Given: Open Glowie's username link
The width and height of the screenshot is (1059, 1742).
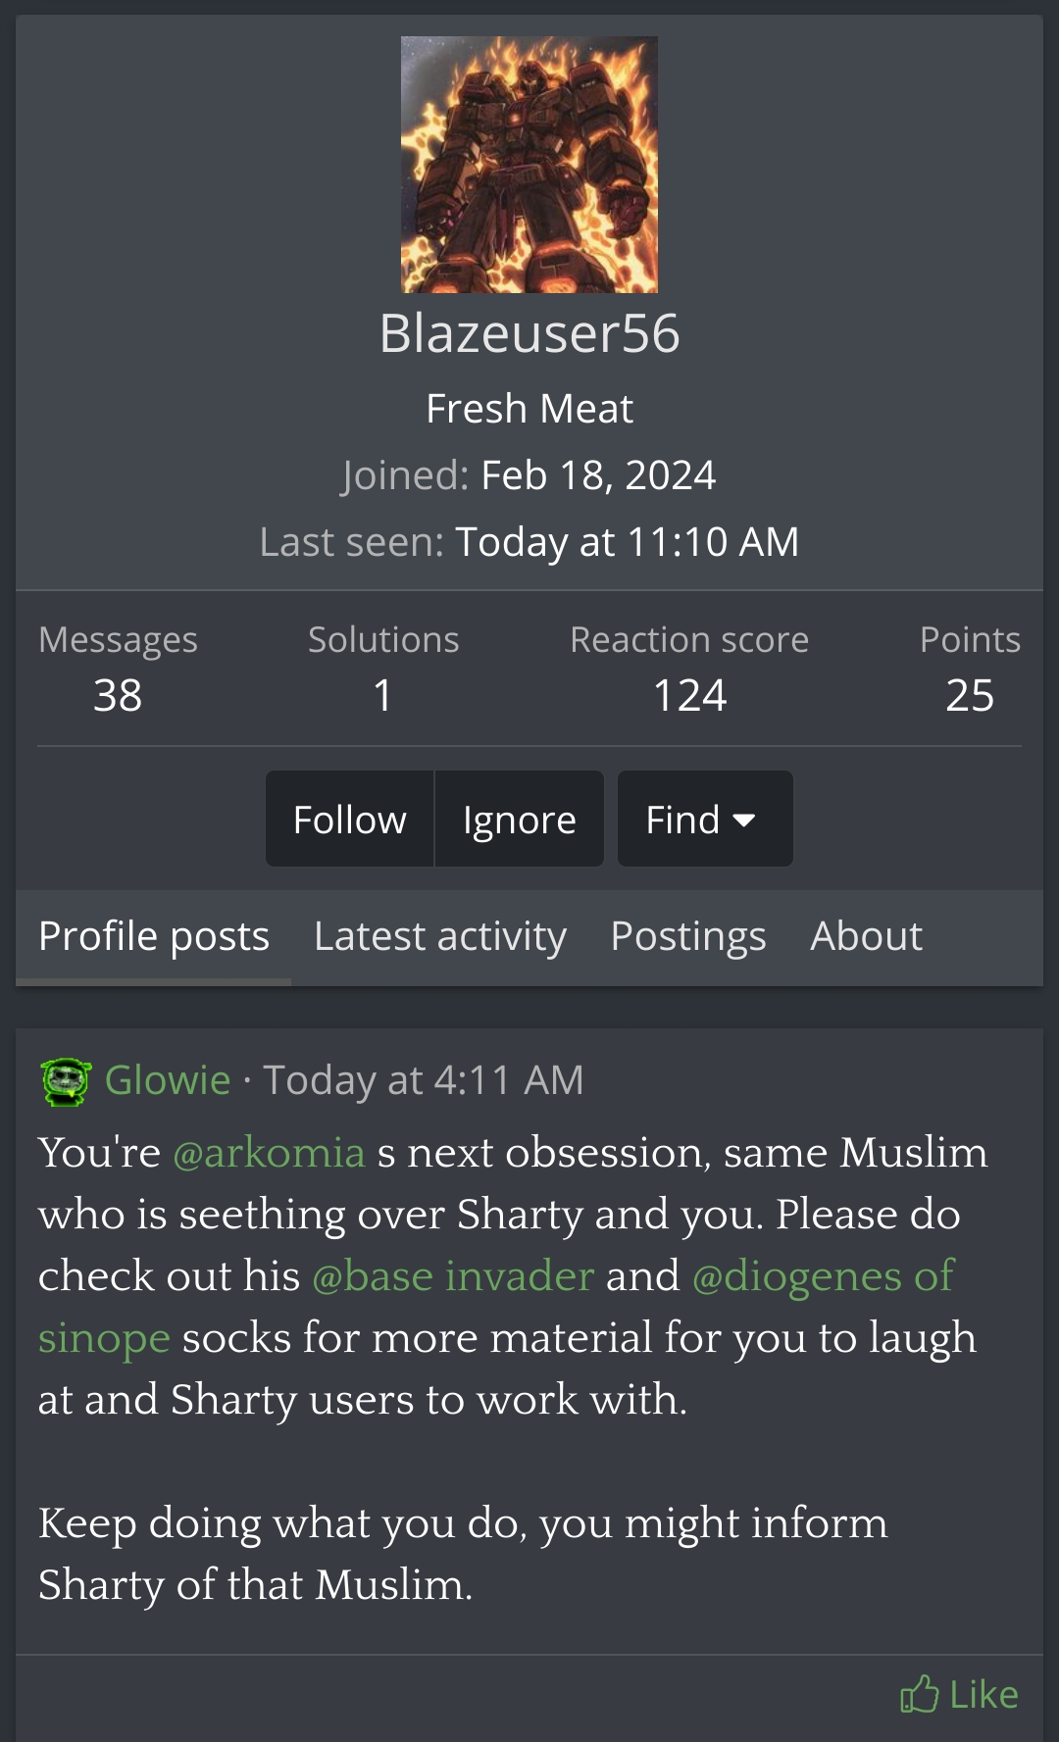Looking at the screenshot, I should click(168, 1080).
